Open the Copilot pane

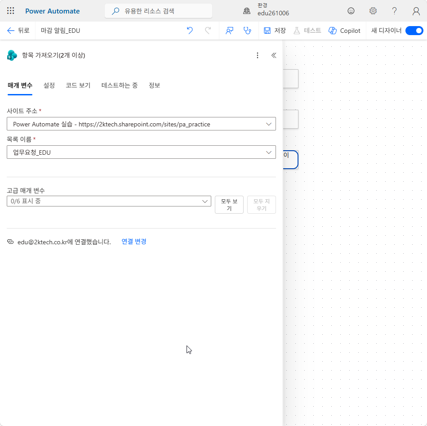point(344,31)
